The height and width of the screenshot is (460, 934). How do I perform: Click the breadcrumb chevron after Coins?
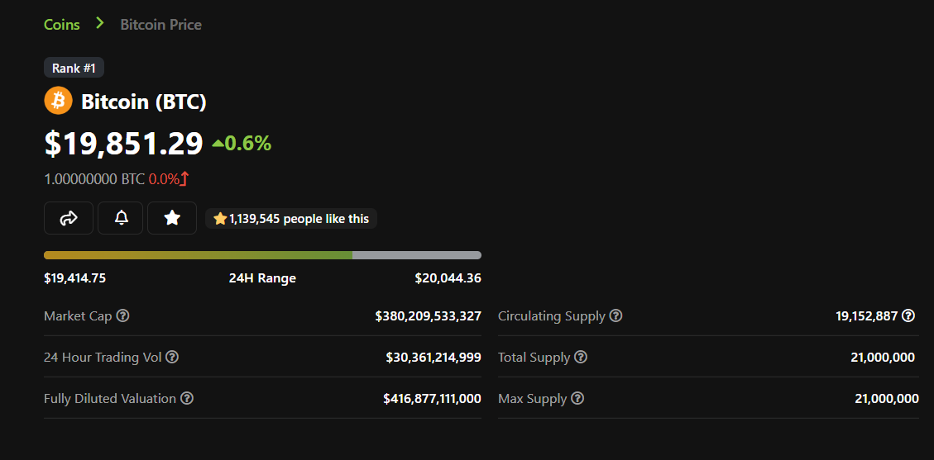pyautogui.click(x=100, y=24)
